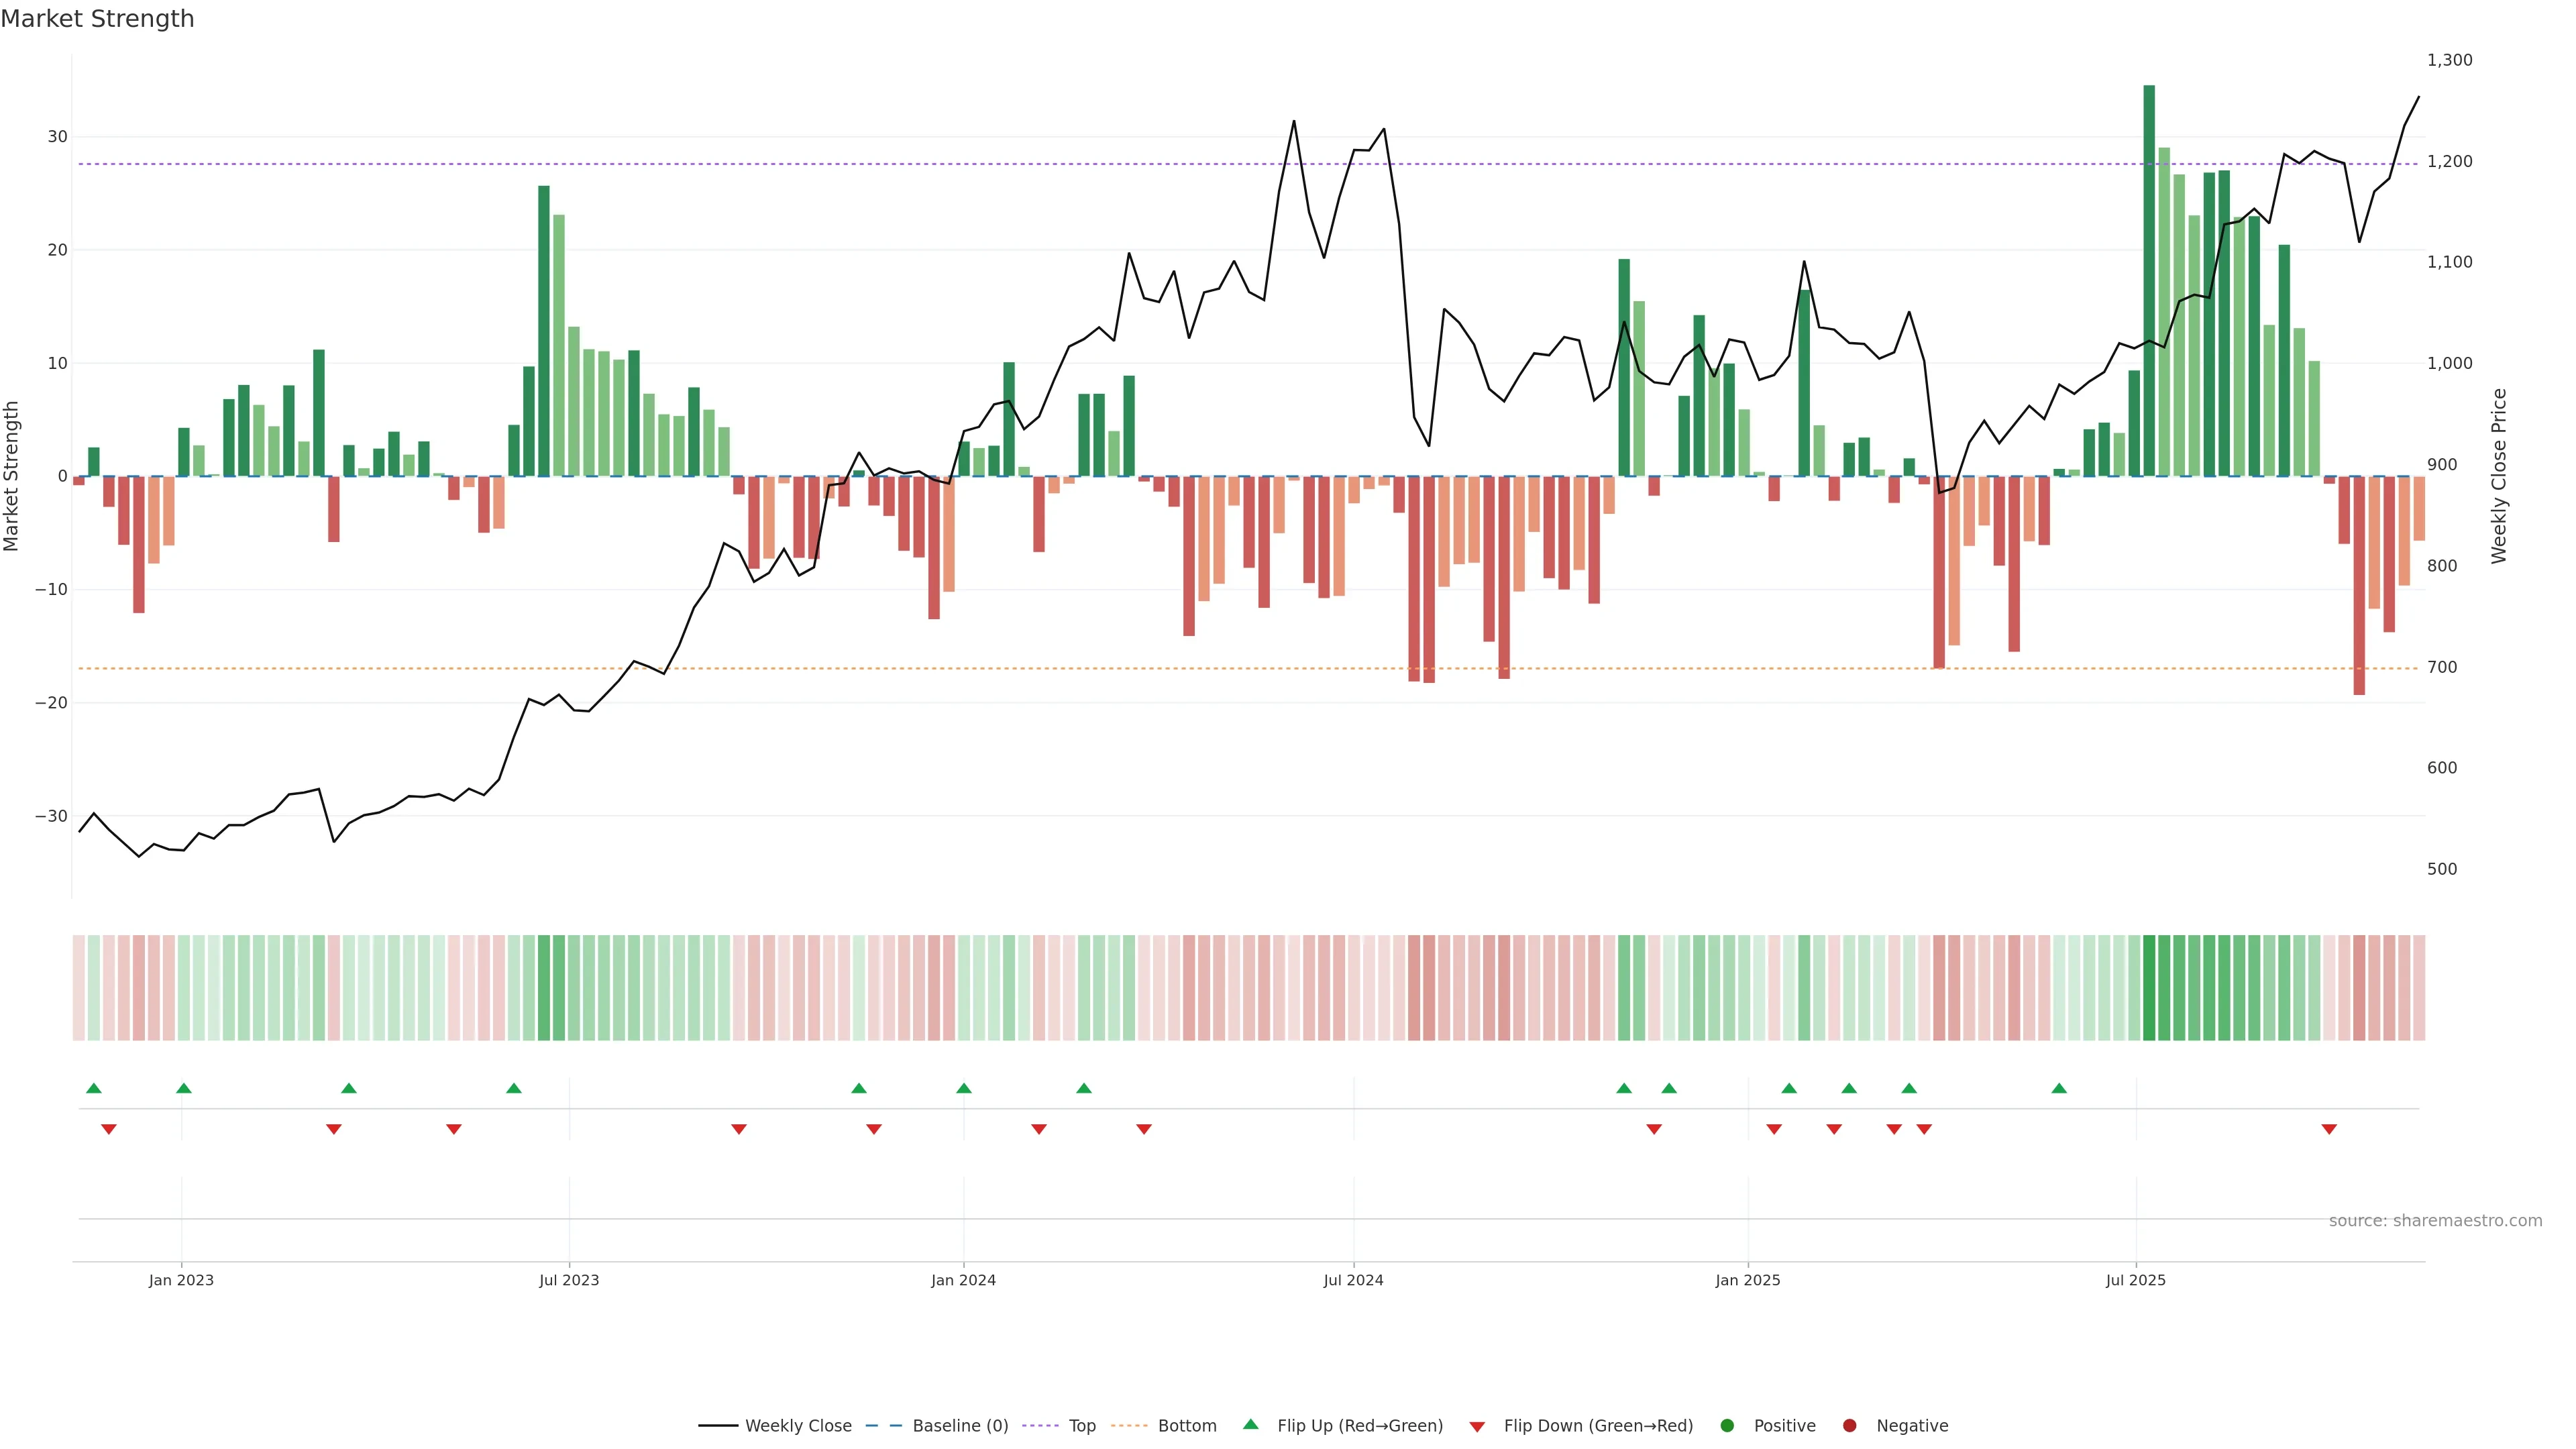Click red Flip Down legend triangle
The height and width of the screenshot is (1449, 2576).
point(1477,1427)
